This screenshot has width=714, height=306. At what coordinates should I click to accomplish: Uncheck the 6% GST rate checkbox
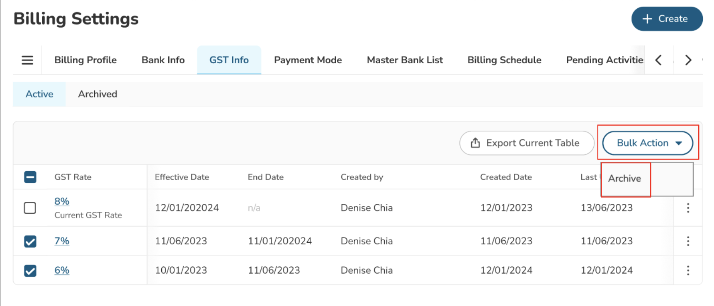pos(30,270)
